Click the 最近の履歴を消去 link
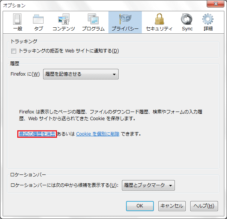Viewport: 227px width, 219px height. (x=37, y=134)
